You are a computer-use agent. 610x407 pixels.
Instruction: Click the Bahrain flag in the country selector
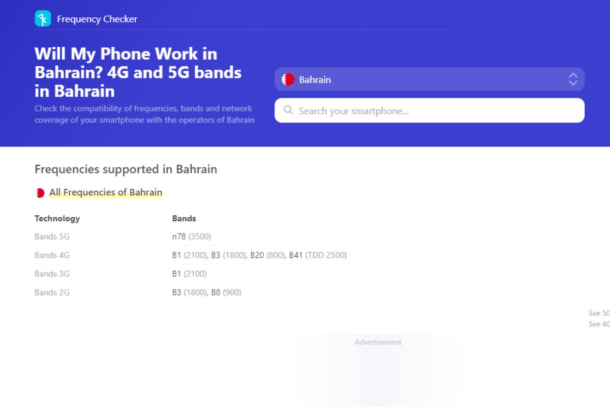click(288, 79)
